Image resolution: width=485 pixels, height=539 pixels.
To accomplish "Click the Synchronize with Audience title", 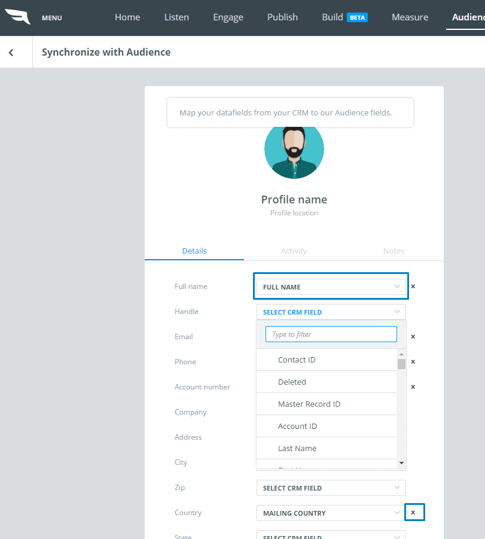I will click(106, 52).
